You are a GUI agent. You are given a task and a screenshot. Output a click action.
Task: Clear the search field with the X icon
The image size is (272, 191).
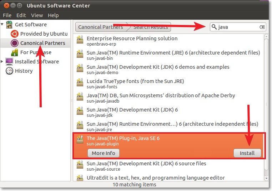pyautogui.click(x=262, y=27)
